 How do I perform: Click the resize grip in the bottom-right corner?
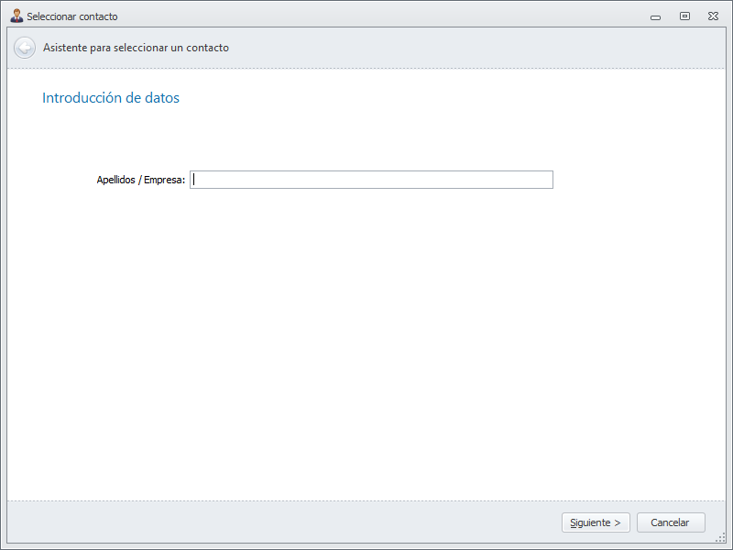tap(720, 538)
